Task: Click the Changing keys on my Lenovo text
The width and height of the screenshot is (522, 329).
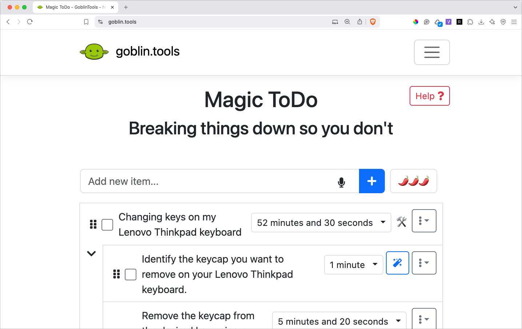Action: pyautogui.click(x=180, y=224)
